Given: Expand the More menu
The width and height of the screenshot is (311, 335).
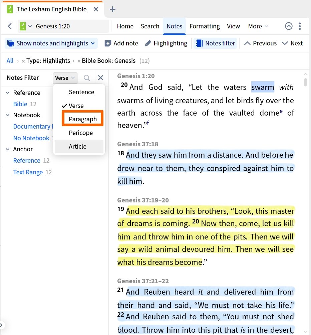Looking at the screenshot, I should pyautogui.click(x=258, y=26).
